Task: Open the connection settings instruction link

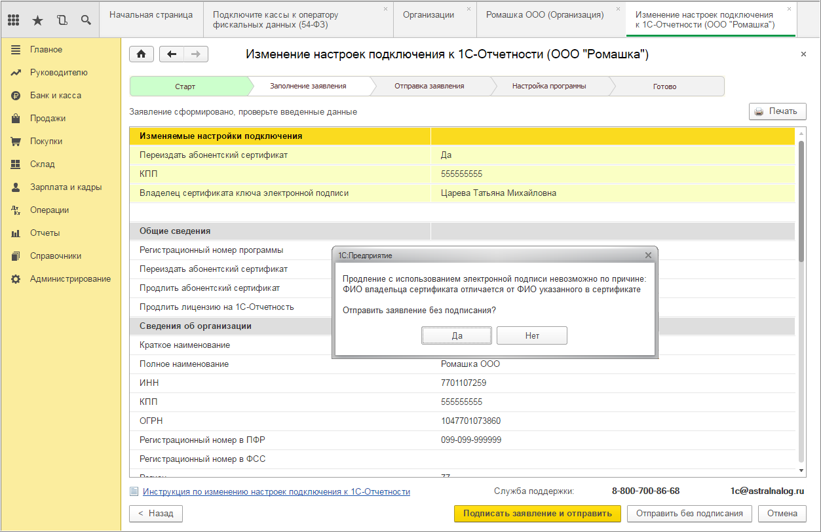Action: click(x=277, y=491)
